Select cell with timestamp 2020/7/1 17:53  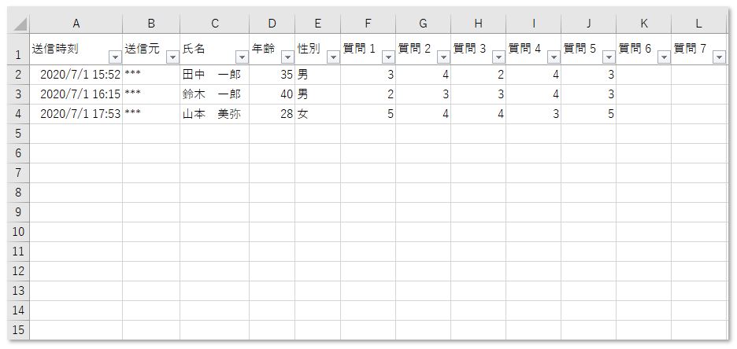(x=76, y=114)
